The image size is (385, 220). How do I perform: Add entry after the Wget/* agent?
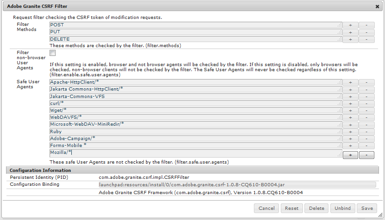[350, 111]
